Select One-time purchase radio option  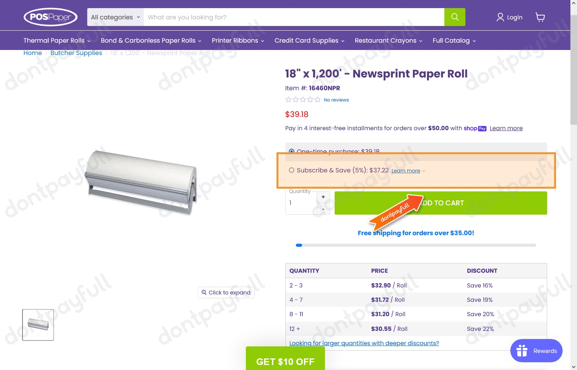[292, 151]
